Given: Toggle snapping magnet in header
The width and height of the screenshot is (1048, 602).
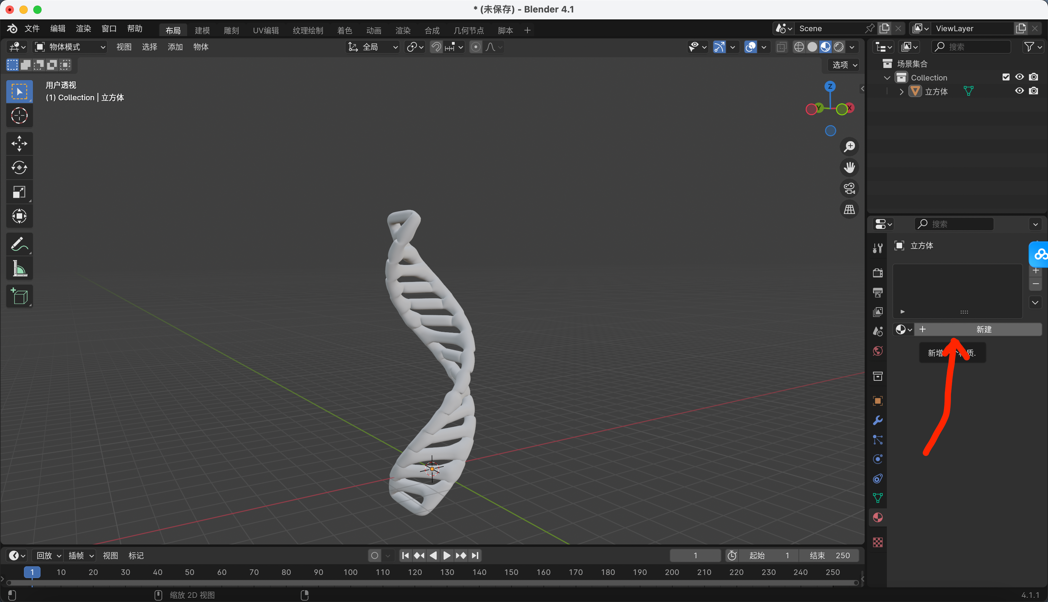Looking at the screenshot, I should coord(436,47).
